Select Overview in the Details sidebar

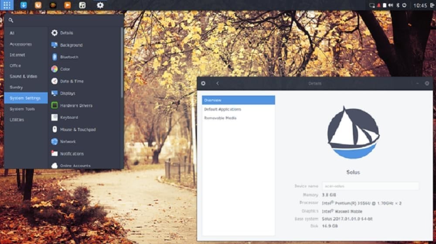(x=238, y=100)
